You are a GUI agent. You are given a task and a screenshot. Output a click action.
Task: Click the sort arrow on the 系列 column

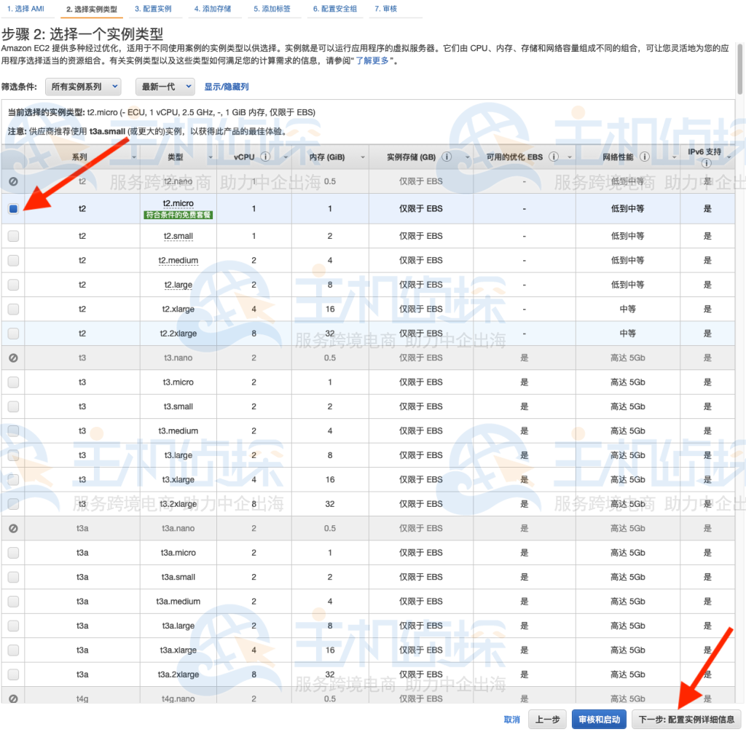click(133, 157)
